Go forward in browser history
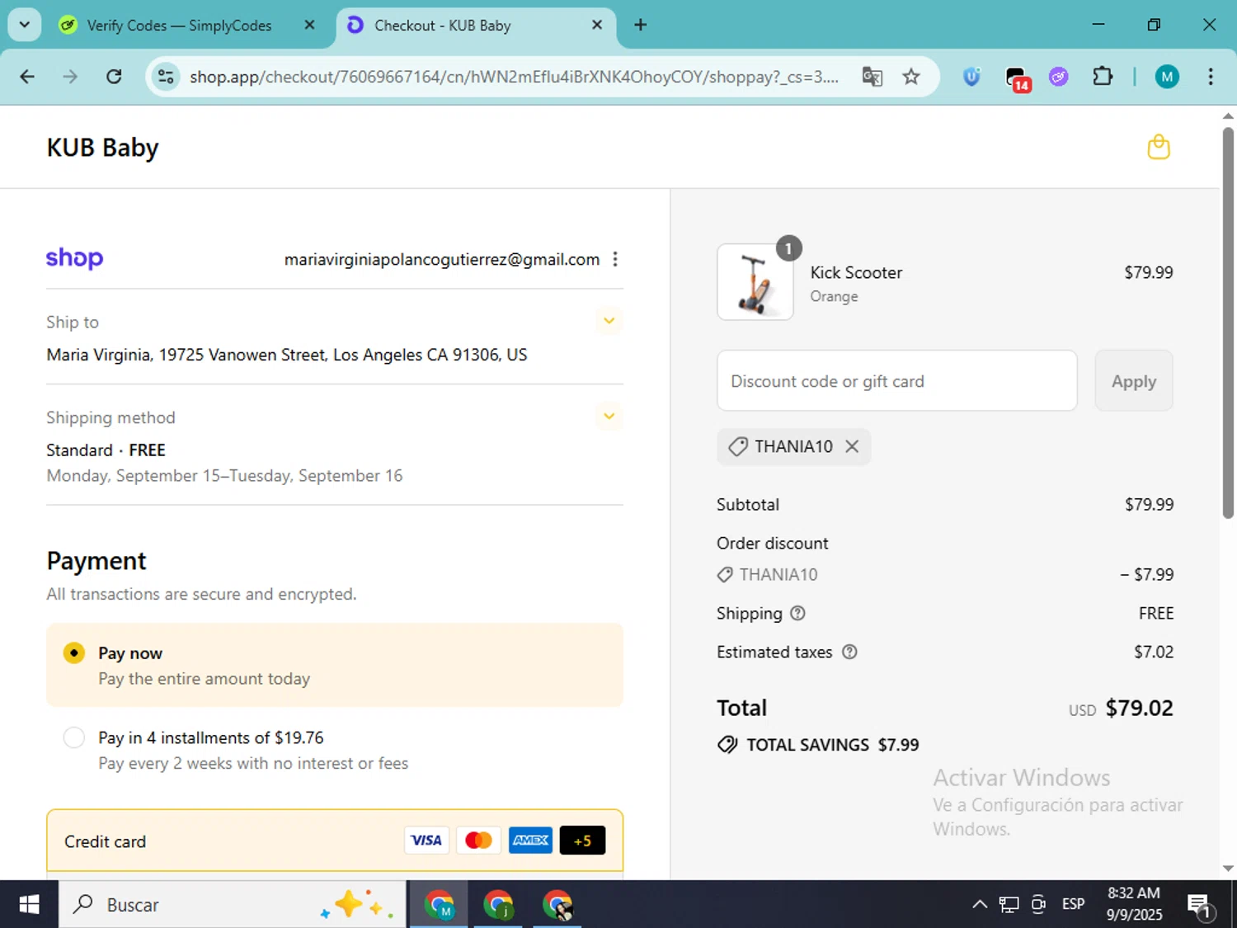 (70, 77)
